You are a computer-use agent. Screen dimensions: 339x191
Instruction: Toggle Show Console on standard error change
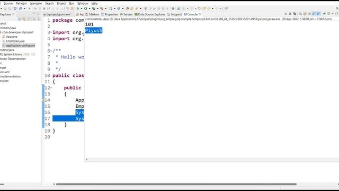[318, 14]
